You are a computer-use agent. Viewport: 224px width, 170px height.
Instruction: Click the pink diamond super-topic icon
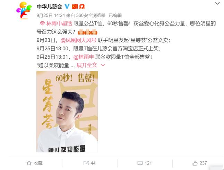42,23
